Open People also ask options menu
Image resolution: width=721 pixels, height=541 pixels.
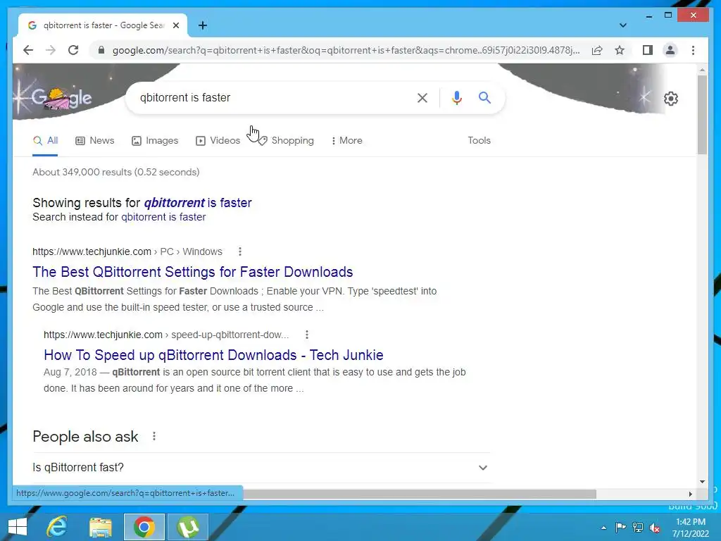click(x=154, y=436)
